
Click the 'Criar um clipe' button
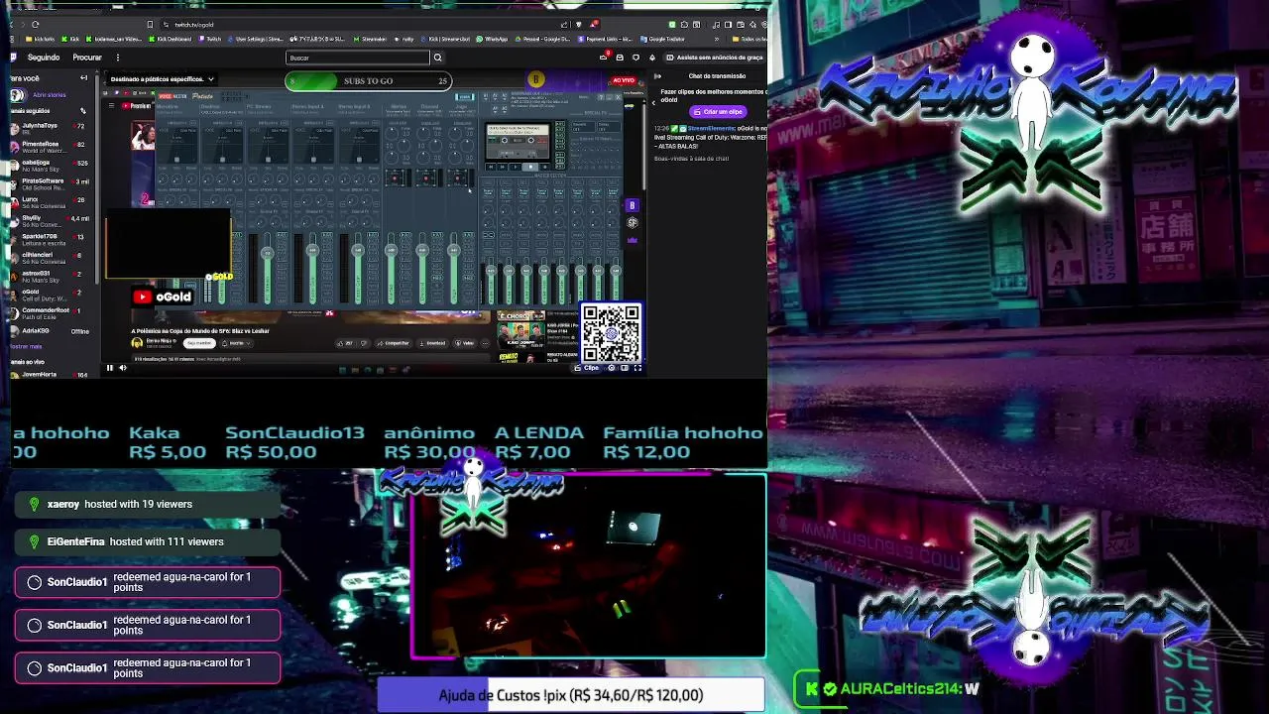point(718,111)
